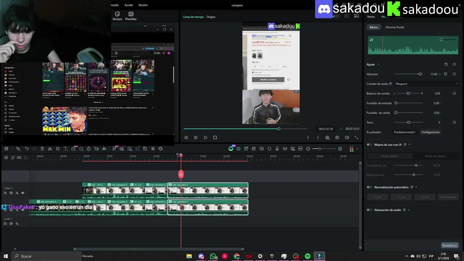
Task: Step to previous frame
Action: point(186,138)
